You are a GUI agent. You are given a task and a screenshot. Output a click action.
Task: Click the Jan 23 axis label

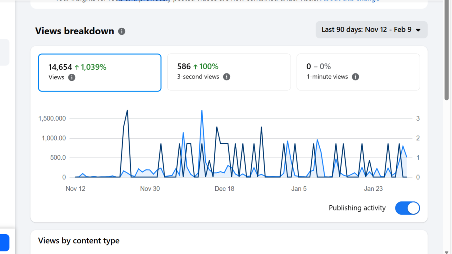coord(373,189)
